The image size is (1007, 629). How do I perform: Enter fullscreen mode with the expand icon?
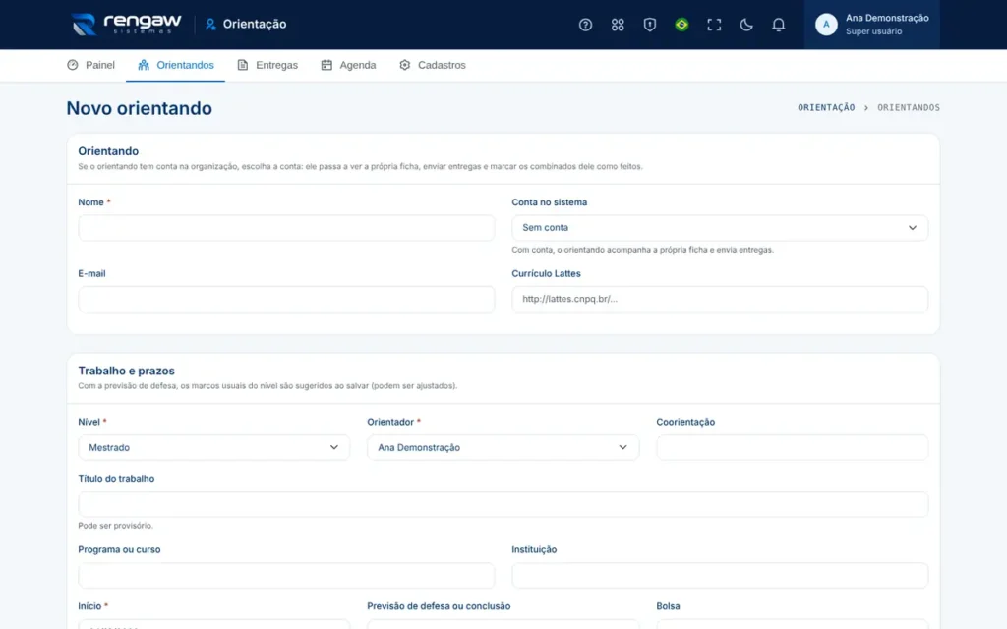pos(714,25)
